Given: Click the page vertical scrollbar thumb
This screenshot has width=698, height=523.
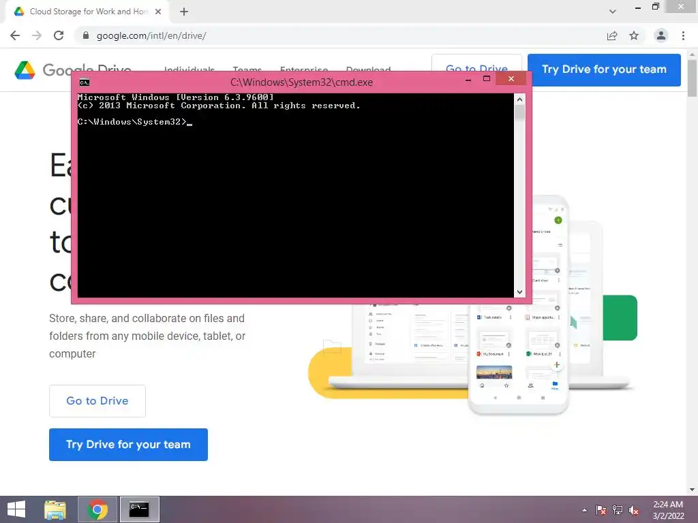Looking at the screenshot, I should (x=693, y=78).
